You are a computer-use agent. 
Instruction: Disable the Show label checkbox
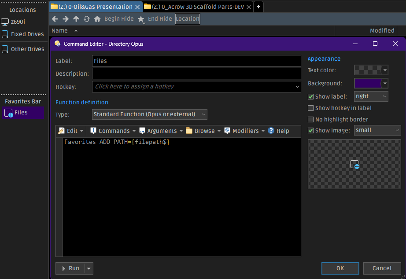click(x=311, y=96)
